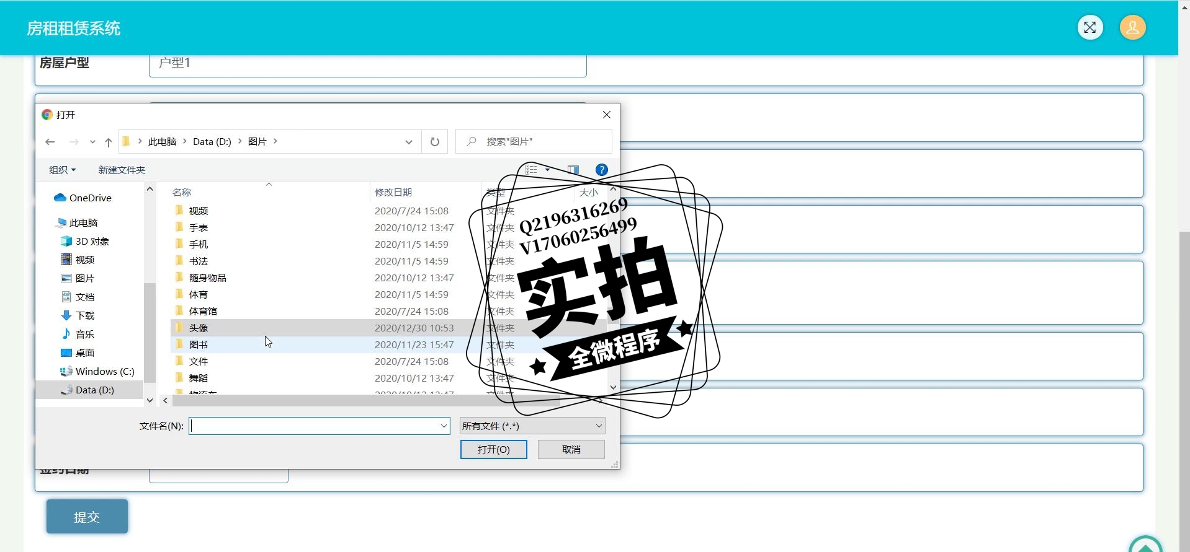Viewport: 1190px width, 552px height.
Task: Select OneDrive in the navigation pane
Action: (83, 198)
